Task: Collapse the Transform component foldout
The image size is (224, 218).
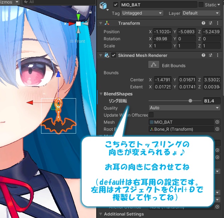Action: tap(101, 23)
